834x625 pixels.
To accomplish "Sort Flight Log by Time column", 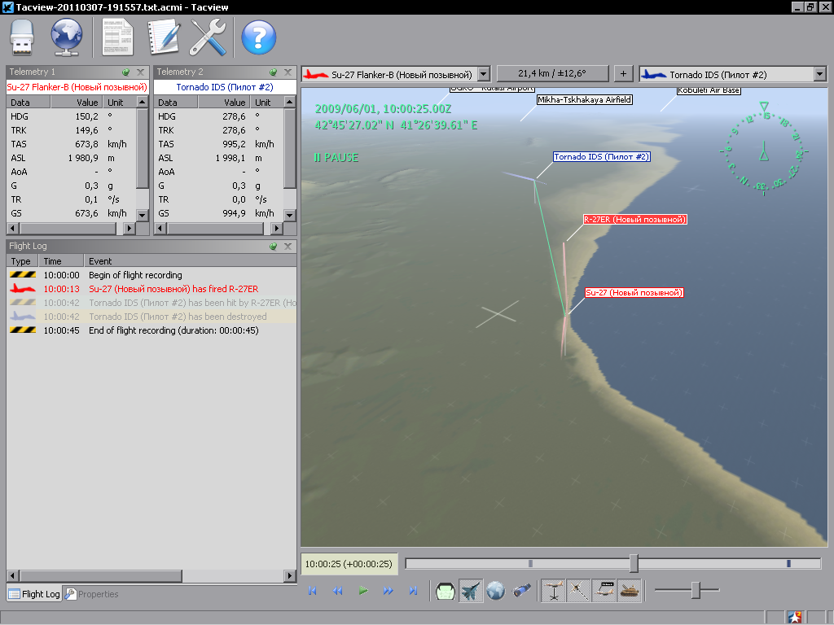I will [x=60, y=261].
